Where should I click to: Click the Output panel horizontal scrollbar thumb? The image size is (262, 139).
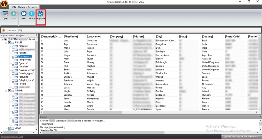[103, 133]
